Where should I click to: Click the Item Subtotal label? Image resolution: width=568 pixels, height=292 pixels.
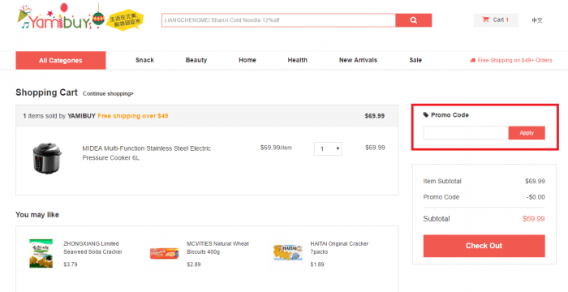(x=442, y=181)
